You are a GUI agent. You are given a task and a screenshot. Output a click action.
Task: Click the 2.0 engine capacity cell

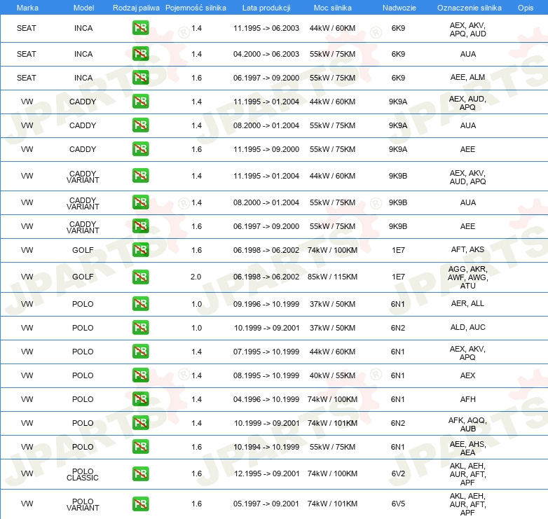(x=196, y=277)
